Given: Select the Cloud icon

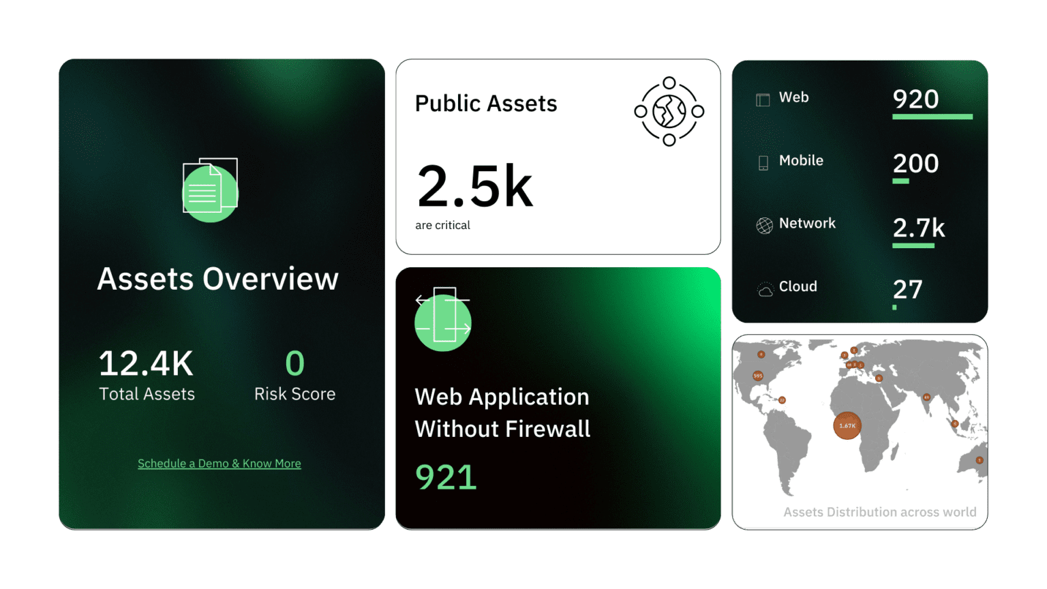Looking at the screenshot, I should pos(765,290).
